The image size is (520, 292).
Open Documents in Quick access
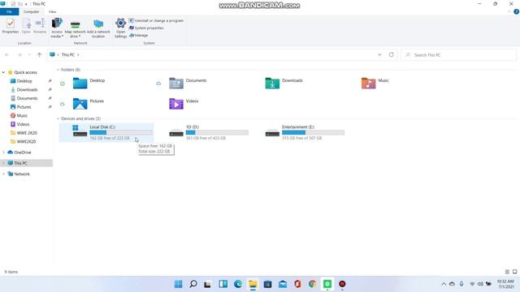(x=27, y=98)
